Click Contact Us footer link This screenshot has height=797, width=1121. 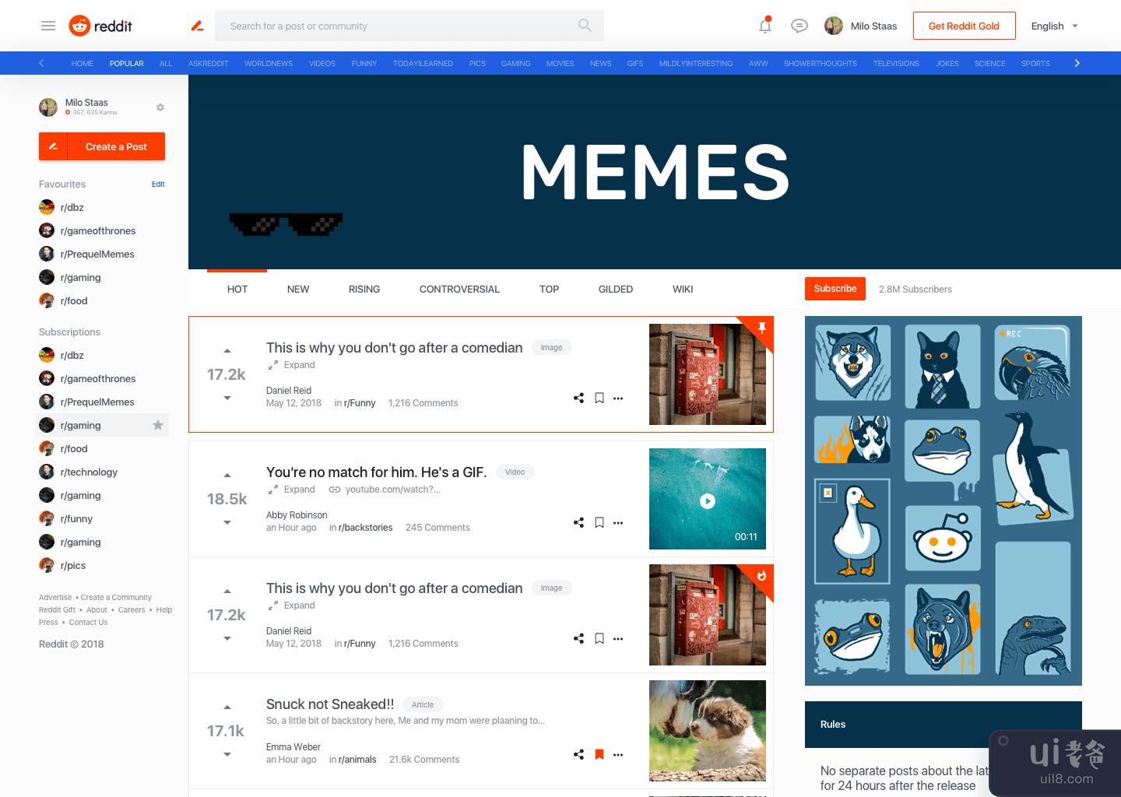pos(88,623)
